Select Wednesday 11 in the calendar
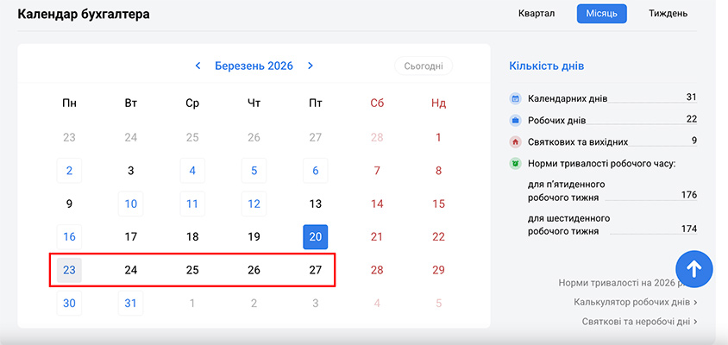This screenshot has height=345, width=728. click(192, 204)
